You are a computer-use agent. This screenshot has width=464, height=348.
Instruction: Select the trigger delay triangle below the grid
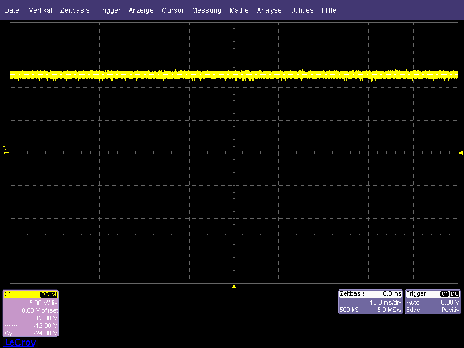[x=234, y=286]
